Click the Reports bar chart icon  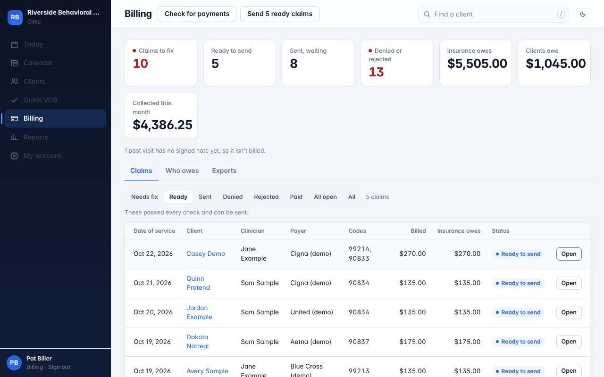coord(15,137)
